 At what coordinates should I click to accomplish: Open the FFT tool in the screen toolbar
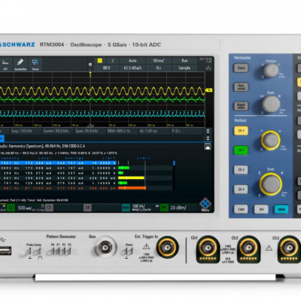[x=5, y=64]
